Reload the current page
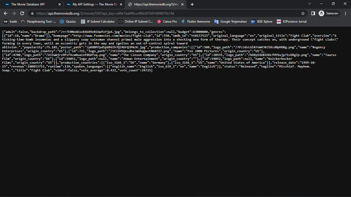This screenshot has width=351, height=197. (22, 13)
